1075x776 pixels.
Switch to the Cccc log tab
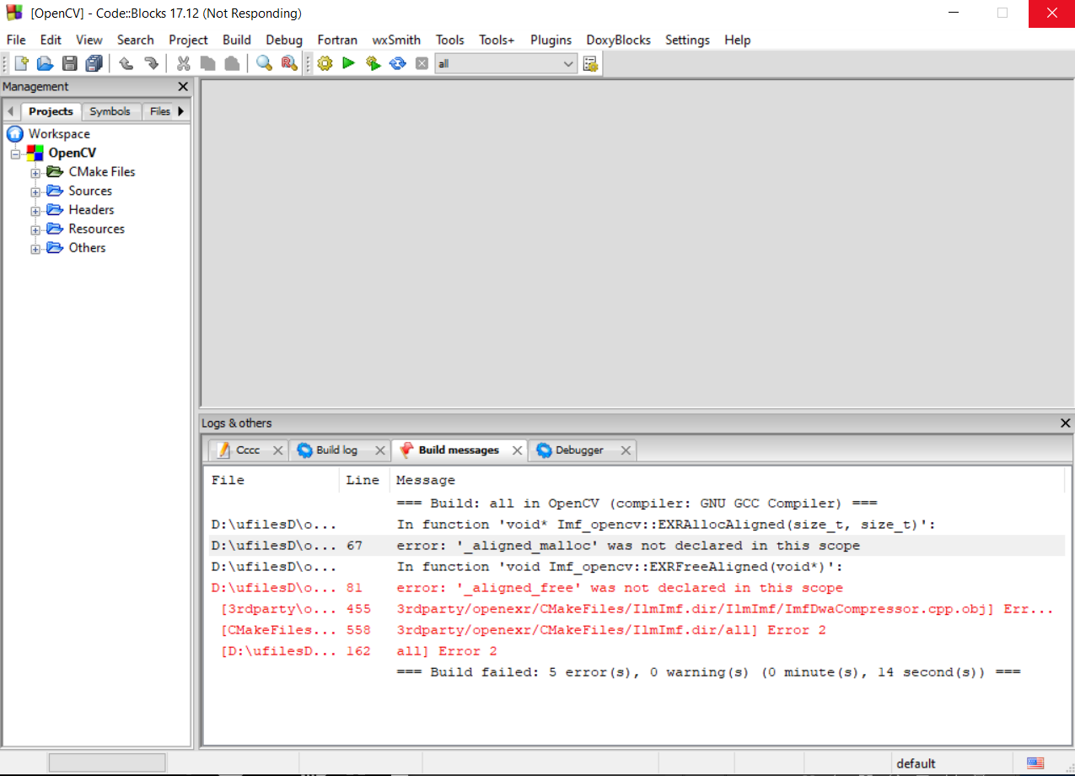(248, 450)
